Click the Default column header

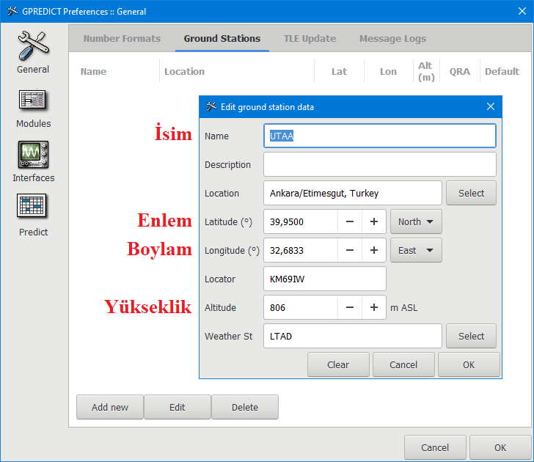[x=502, y=71]
